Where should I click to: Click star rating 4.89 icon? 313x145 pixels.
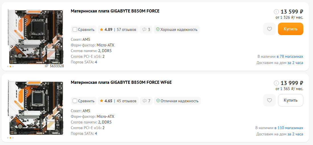point(101,30)
